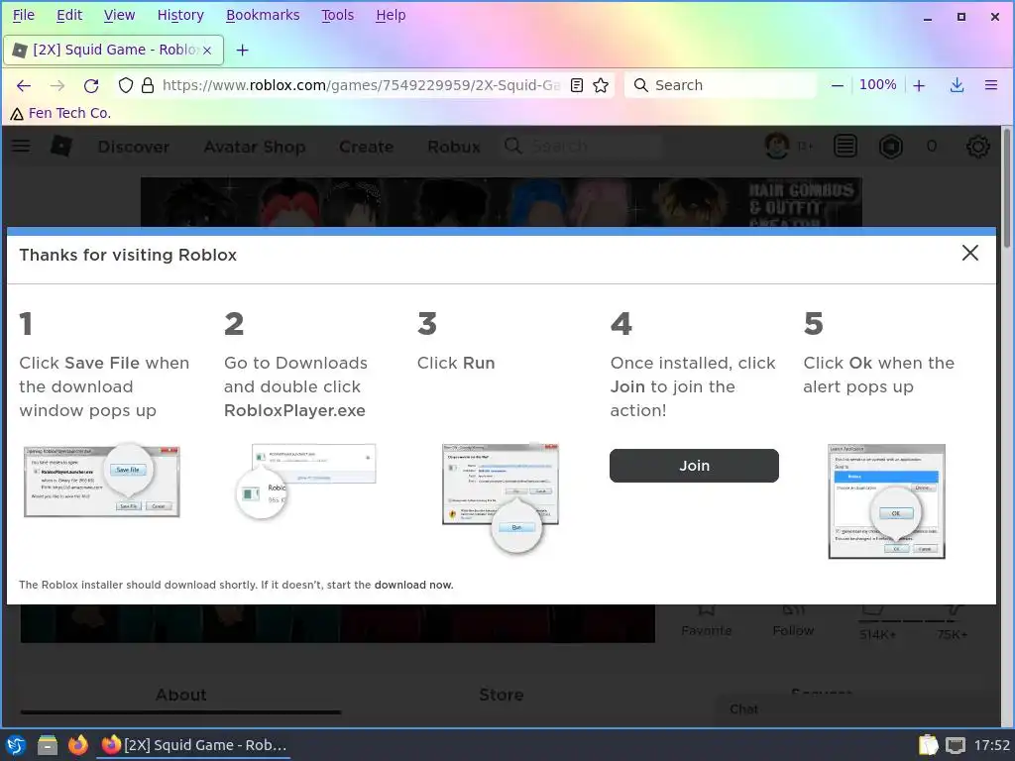
Task: Click the taskbar clipboard tray icon
Action: [928, 745]
